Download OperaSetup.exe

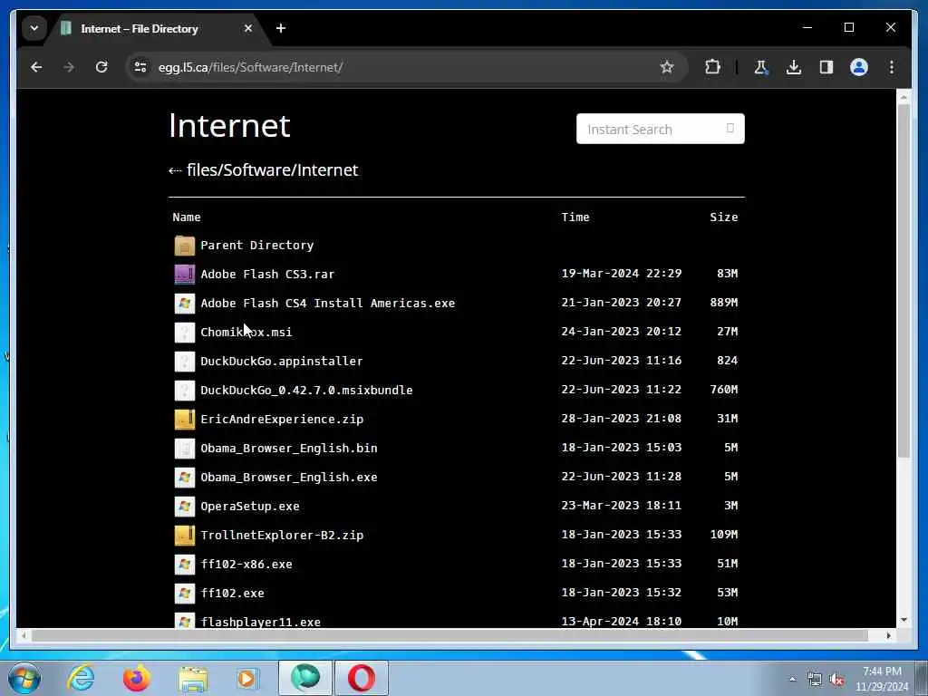point(250,506)
